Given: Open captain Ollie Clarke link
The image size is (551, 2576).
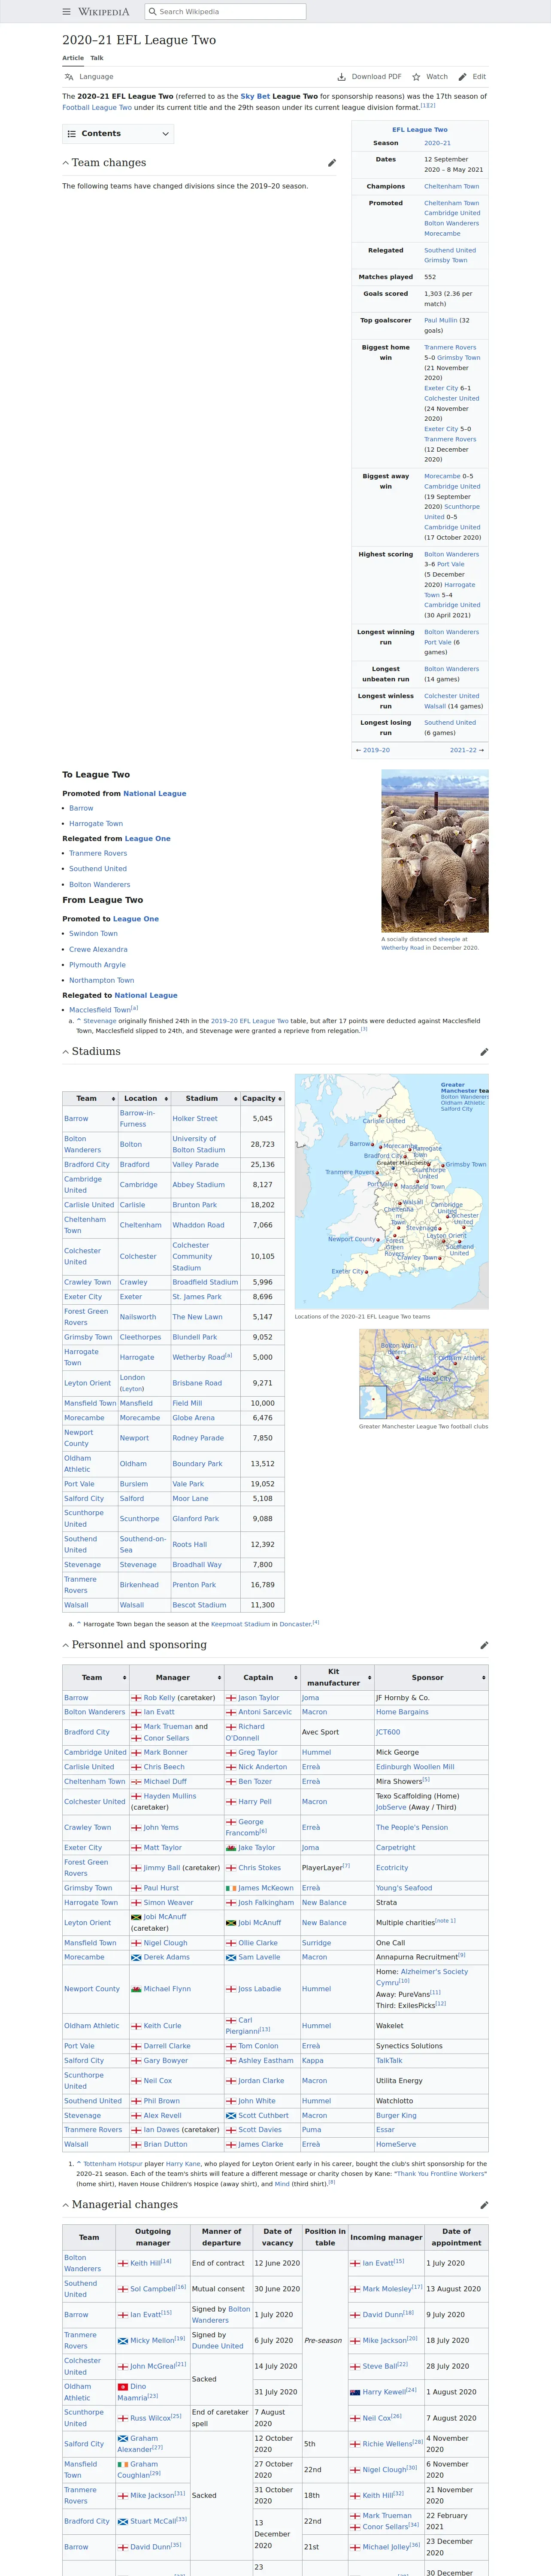Looking at the screenshot, I should 258,1943.
